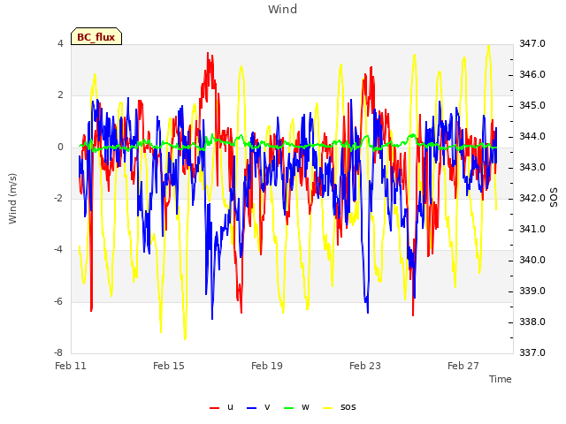Click the 344.0 right axis value
Screen dimensions: 566x424
coord(532,136)
